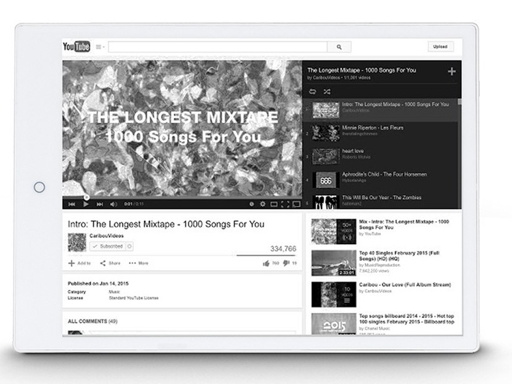Enter full screen mode

[285, 204]
